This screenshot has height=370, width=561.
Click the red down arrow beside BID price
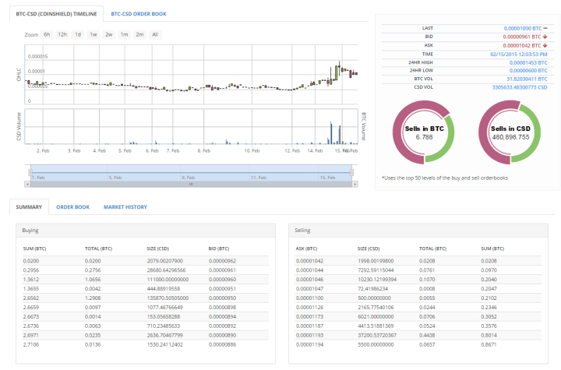tap(547, 37)
